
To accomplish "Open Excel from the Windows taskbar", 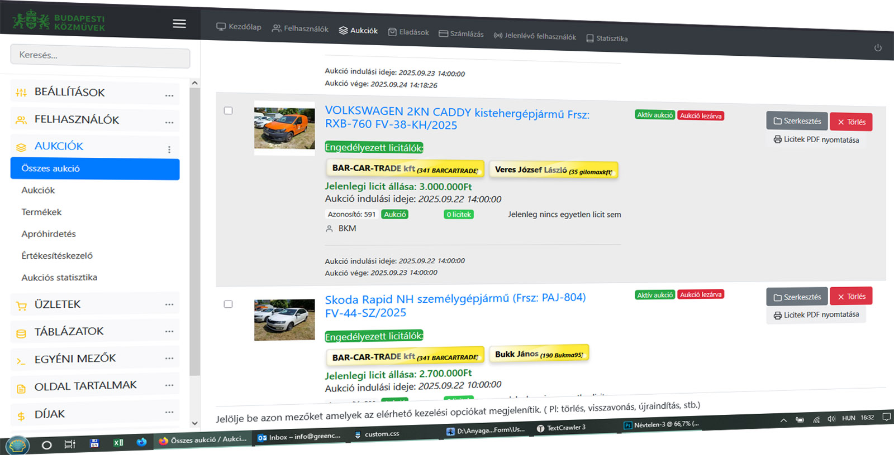I will (x=118, y=443).
